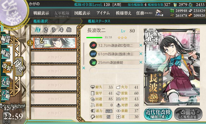Click the 改造 remodel button
The height and width of the screenshot is (124, 206).
(188, 114)
